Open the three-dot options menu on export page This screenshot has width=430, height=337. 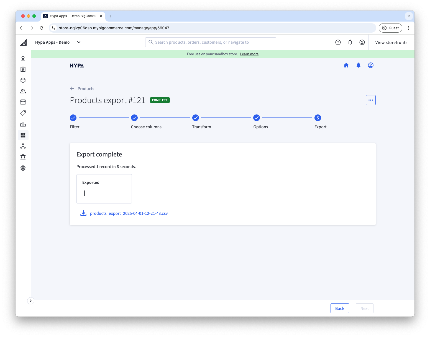pyautogui.click(x=370, y=100)
